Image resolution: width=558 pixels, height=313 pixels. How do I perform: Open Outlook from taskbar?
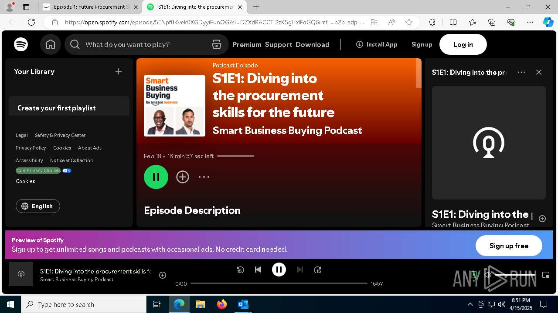[x=243, y=304]
